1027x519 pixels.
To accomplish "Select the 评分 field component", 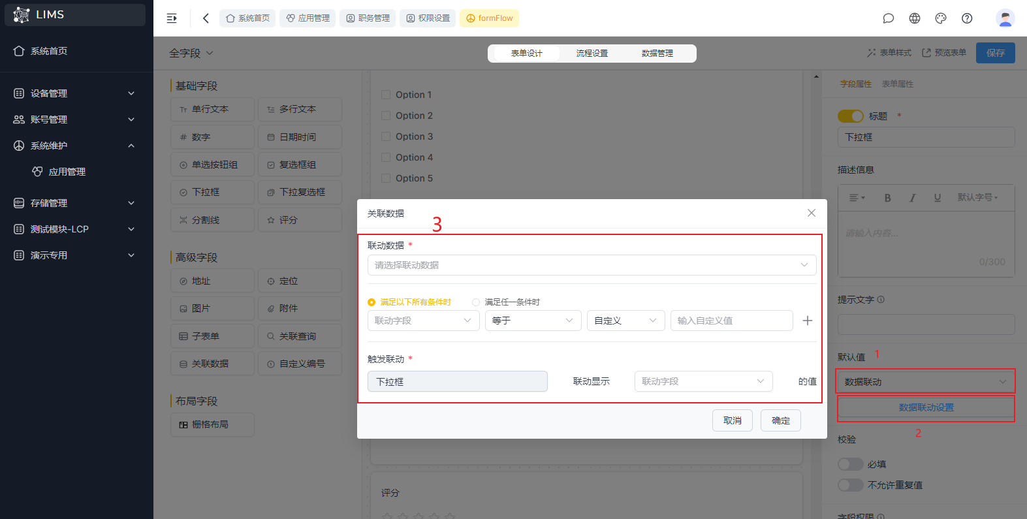I will point(300,220).
